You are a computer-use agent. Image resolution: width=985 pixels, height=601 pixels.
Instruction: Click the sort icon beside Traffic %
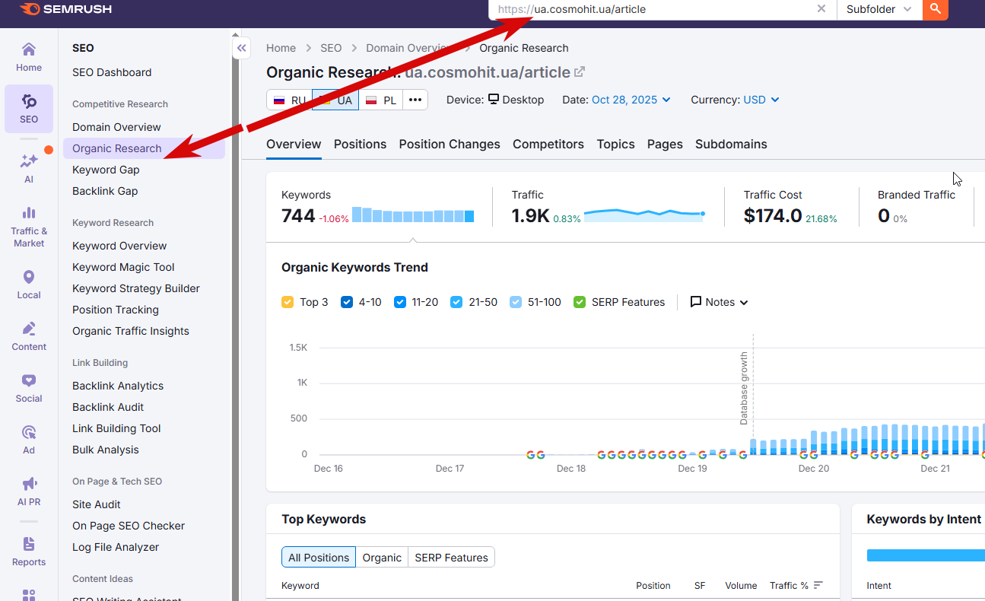click(818, 586)
